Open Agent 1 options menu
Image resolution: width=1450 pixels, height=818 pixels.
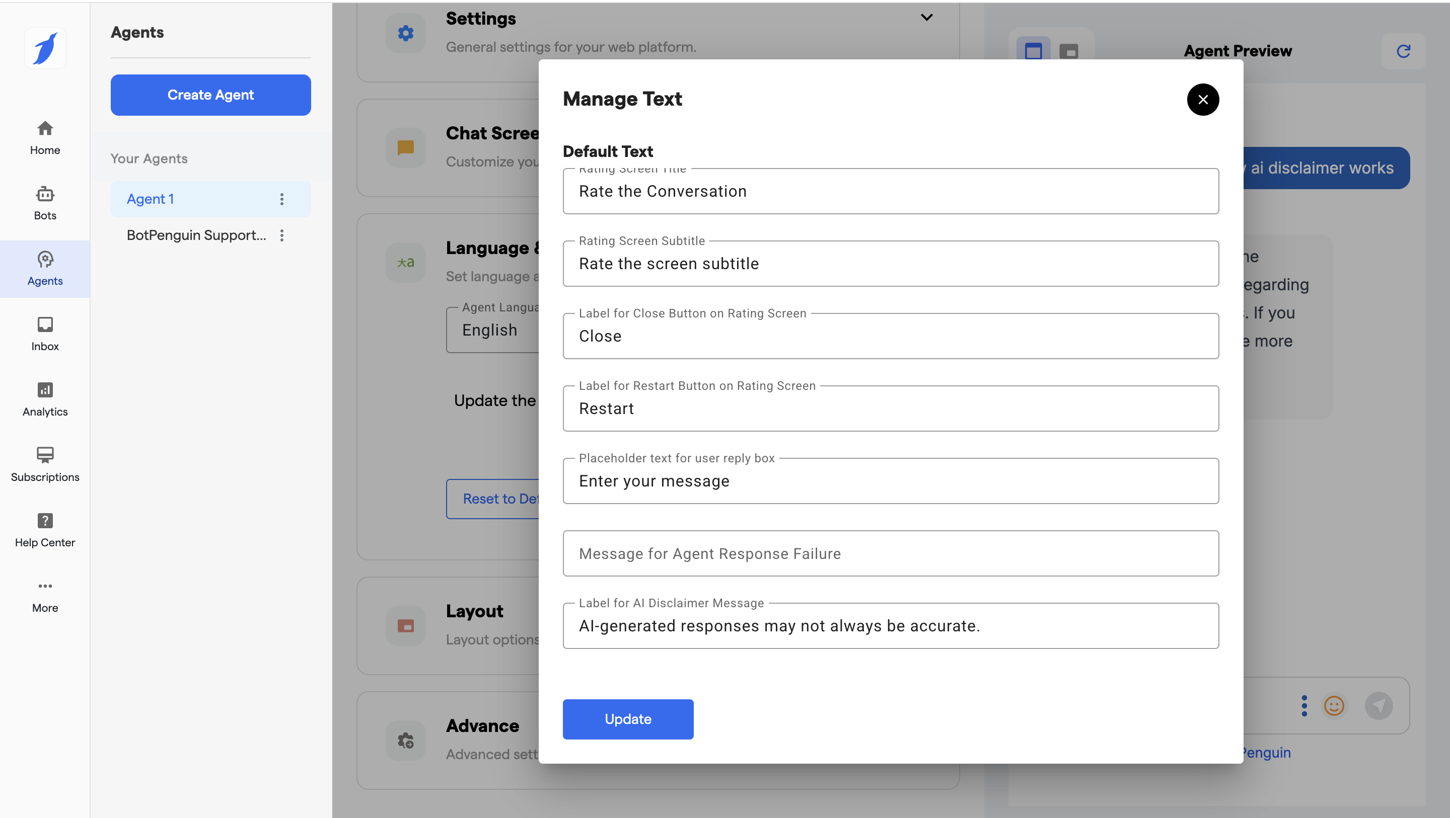point(282,199)
